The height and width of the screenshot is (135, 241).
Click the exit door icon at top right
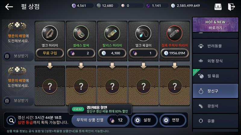coord(231,7)
